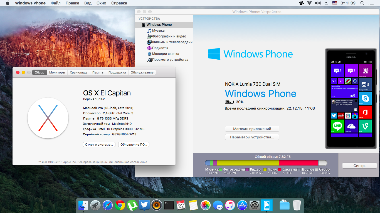Launch Safari from the Dock
Screen dimensions: 380x213
point(108,205)
